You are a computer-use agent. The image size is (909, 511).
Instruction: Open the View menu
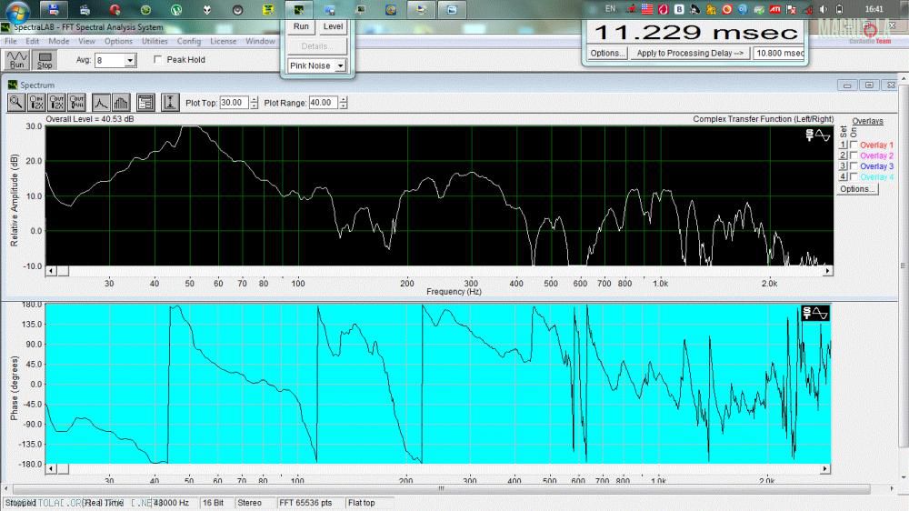[86, 41]
